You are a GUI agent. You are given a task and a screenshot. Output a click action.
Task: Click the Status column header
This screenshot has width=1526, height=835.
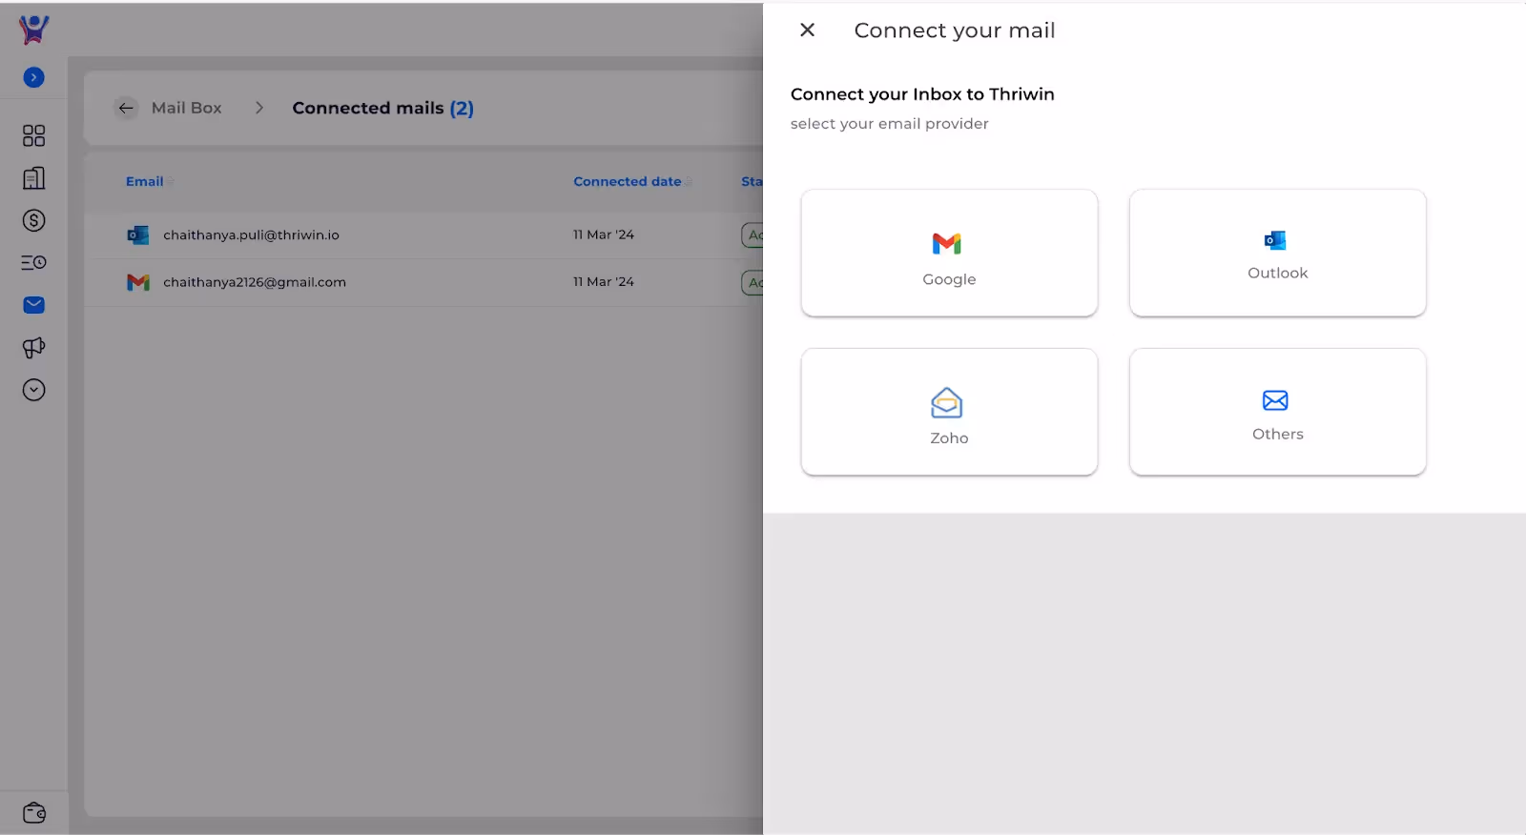coord(752,181)
